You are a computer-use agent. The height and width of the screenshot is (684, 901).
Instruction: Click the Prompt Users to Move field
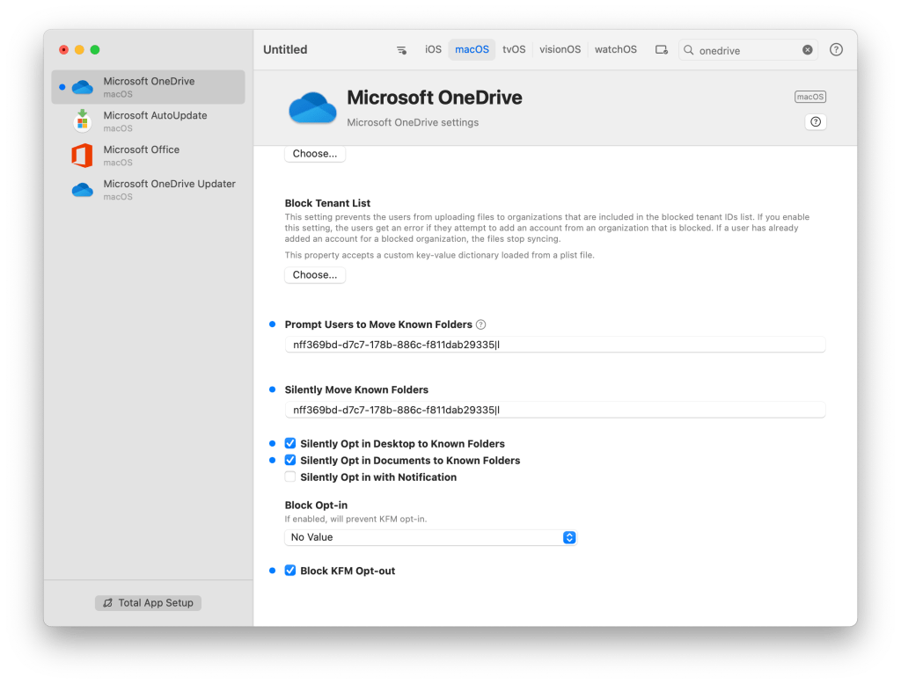pyautogui.click(x=554, y=345)
